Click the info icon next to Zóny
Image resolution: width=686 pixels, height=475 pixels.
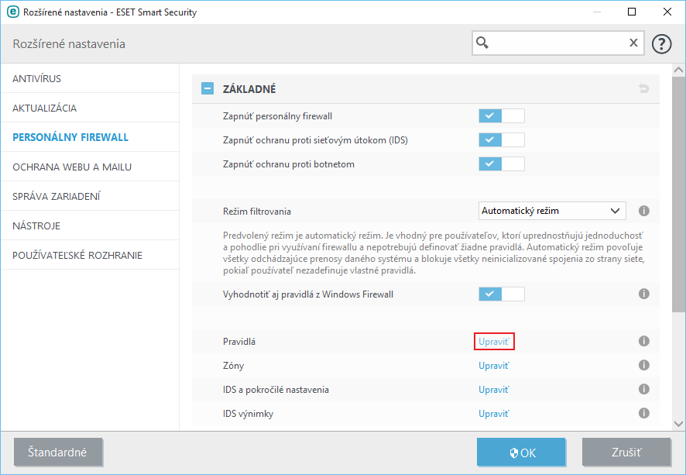coord(643,366)
